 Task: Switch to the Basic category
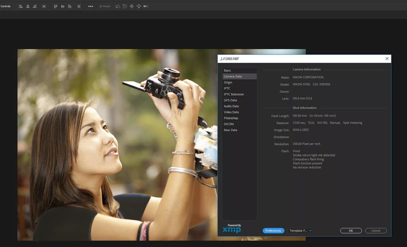[x=227, y=70]
